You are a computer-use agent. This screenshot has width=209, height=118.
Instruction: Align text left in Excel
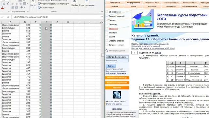coord(13,4)
